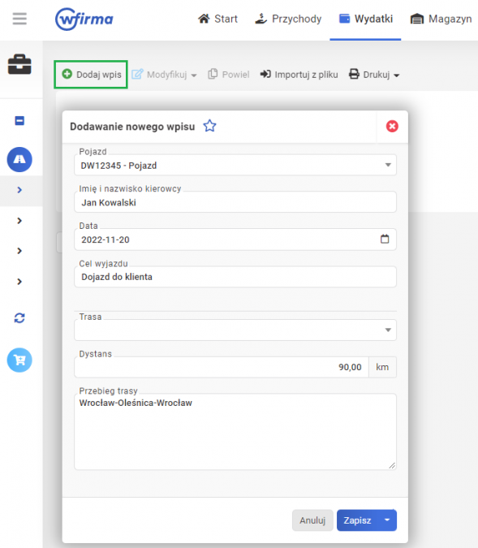The height and width of the screenshot is (548, 478).
Task: Open the Zapisz split-button arrow
Action: click(x=387, y=520)
